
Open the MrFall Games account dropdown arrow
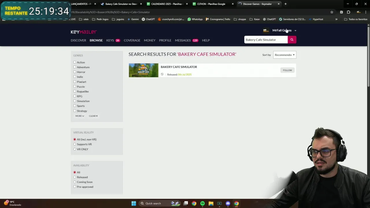(x=295, y=31)
